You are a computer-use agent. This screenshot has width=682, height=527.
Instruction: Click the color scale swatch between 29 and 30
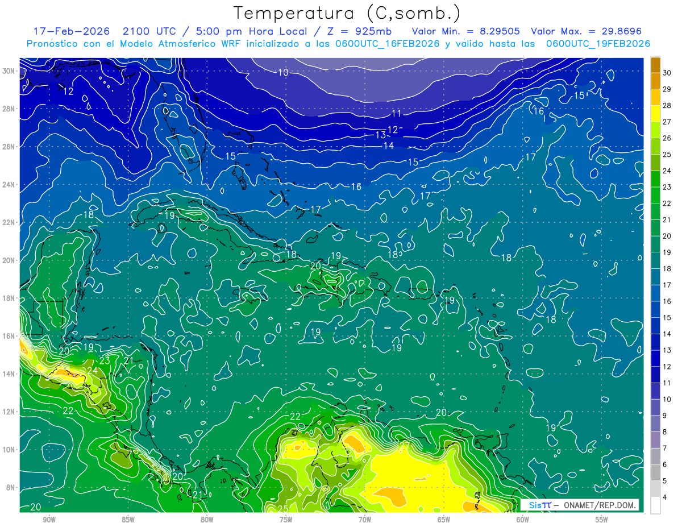coord(655,81)
